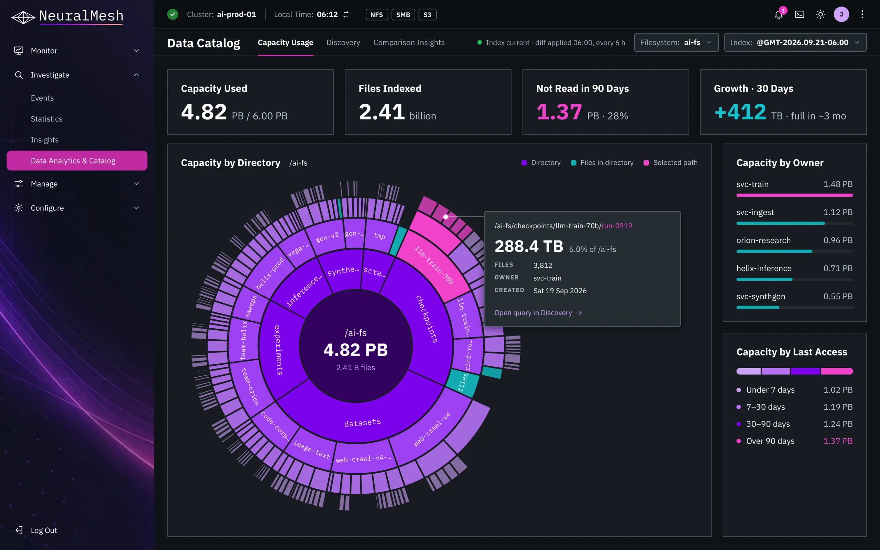Screen dimensions: 880x550
Task: Switch to the Capacity Usage tab
Action: [x=285, y=43]
